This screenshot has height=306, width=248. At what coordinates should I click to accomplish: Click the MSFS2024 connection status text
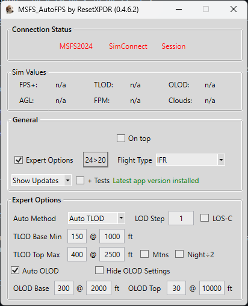coord(76,46)
